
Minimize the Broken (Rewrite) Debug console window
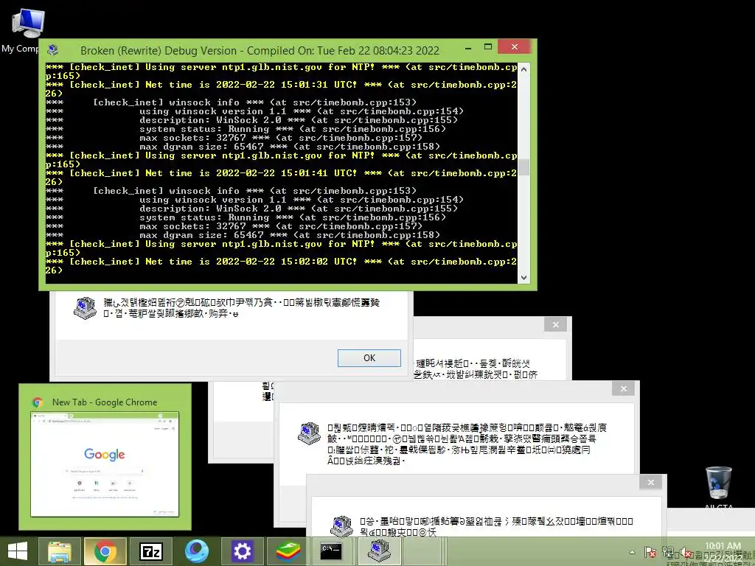pyautogui.click(x=468, y=48)
